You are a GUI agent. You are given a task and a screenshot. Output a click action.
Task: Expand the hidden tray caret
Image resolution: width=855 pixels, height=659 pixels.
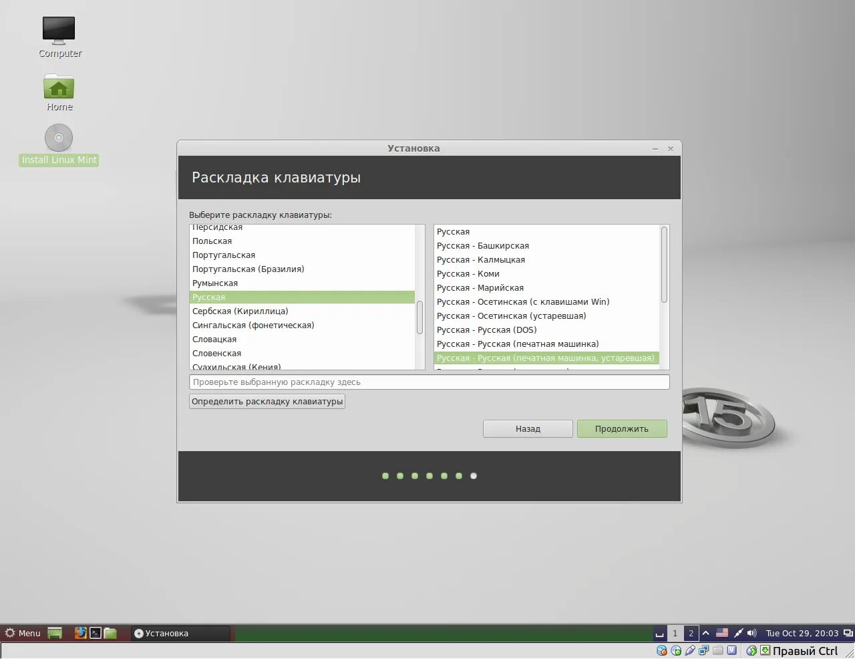pyautogui.click(x=705, y=633)
